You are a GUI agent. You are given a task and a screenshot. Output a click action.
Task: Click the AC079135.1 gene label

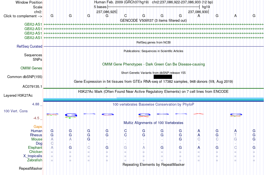click(32, 87)
